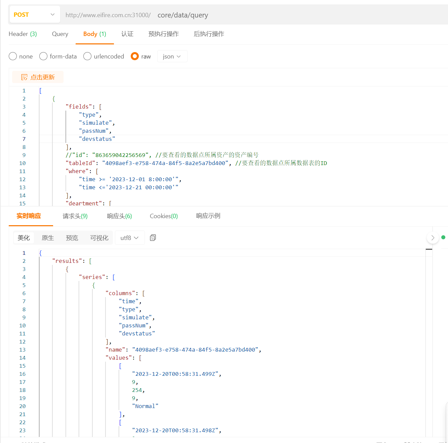Open the 响应示例 tab
448x443 pixels.
coord(208,216)
